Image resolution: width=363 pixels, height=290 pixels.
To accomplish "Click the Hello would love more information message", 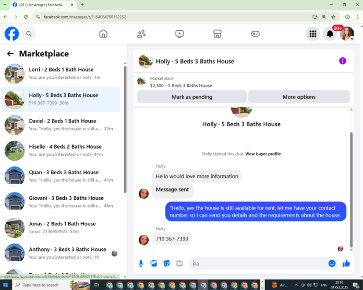I will click(x=197, y=176).
